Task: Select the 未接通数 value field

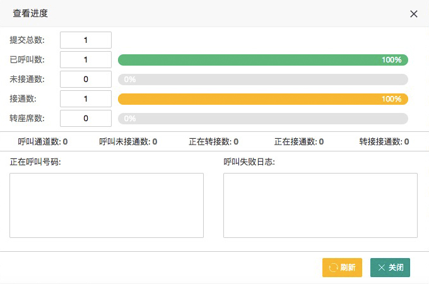Action: (x=86, y=80)
